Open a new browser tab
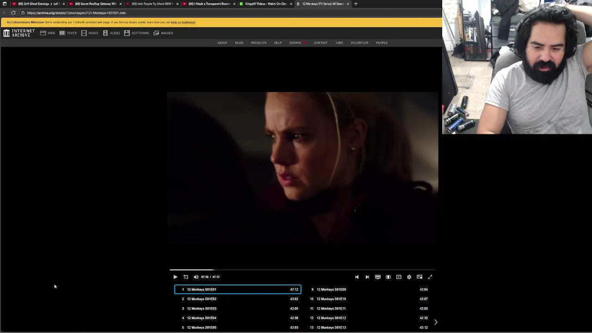The width and height of the screenshot is (592, 333). point(356,4)
